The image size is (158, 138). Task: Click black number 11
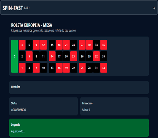[x=44, y=56]
